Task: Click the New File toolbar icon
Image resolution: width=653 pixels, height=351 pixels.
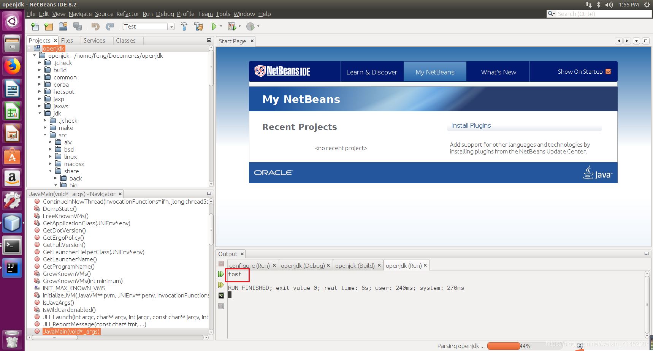Action: point(35,27)
